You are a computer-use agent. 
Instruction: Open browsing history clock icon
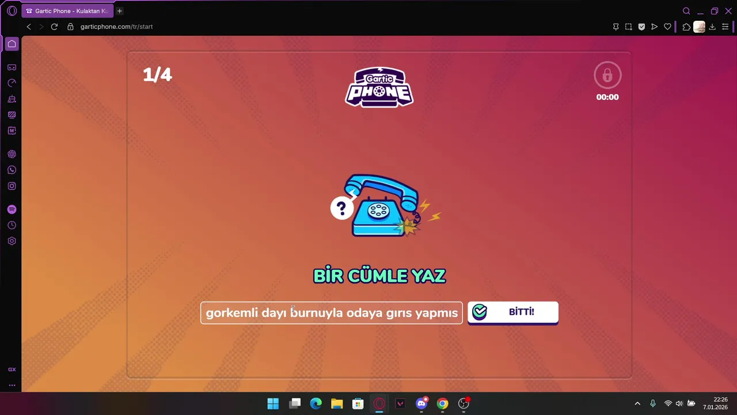pyautogui.click(x=12, y=225)
